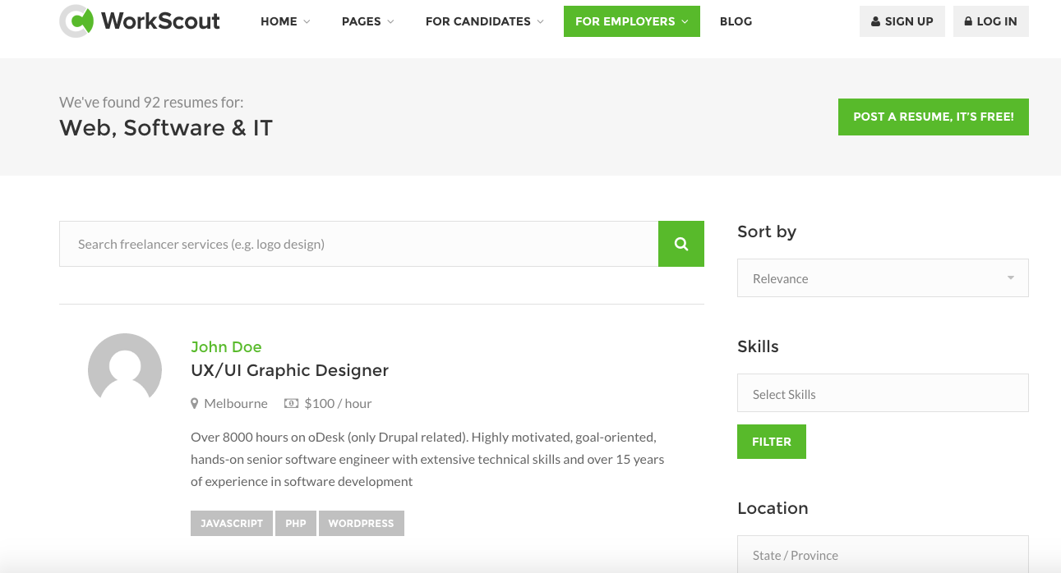The width and height of the screenshot is (1061, 573).
Task: Expand the For Employers menu
Action: click(x=631, y=21)
